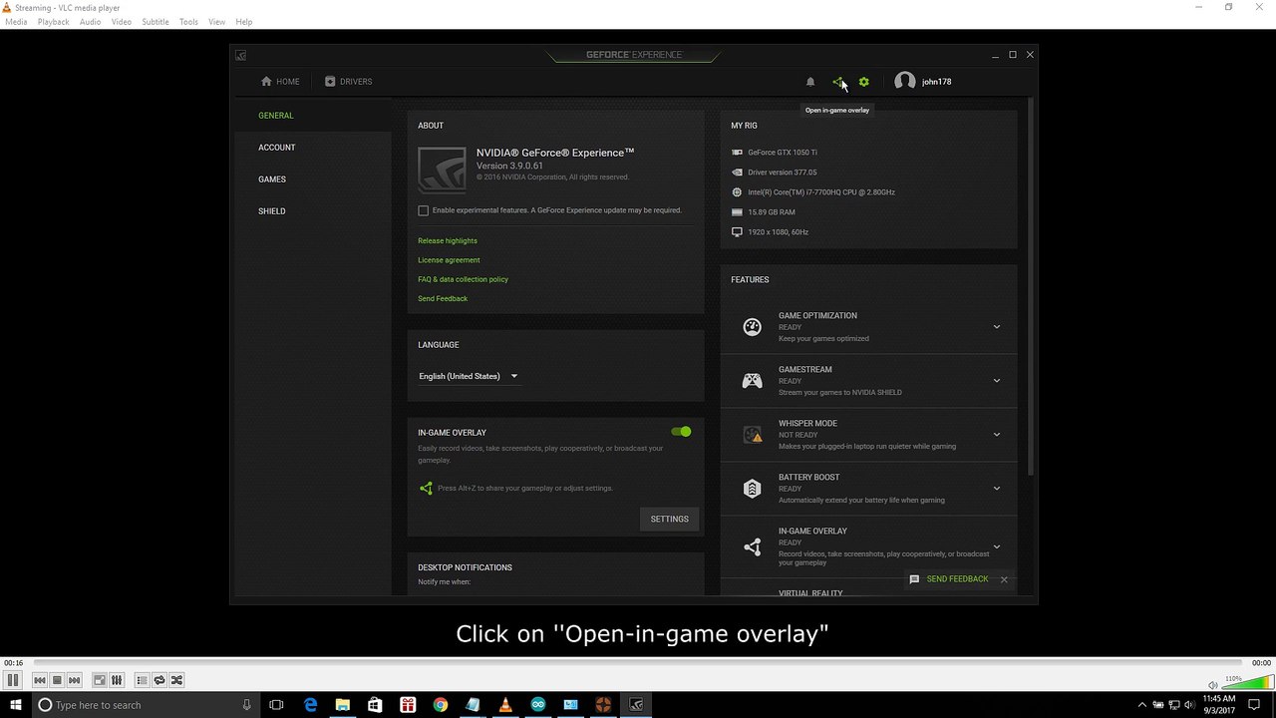Toggle the VLC playlist view

click(142, 680)
